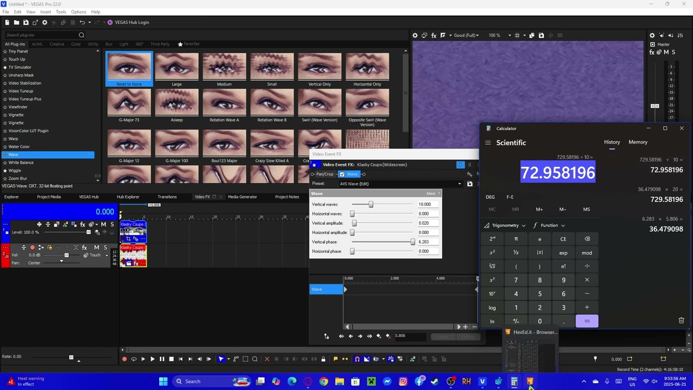Adjust audio track Vol slider handle
The width and height of the screenshot is (693, 390).
(67, 255)
